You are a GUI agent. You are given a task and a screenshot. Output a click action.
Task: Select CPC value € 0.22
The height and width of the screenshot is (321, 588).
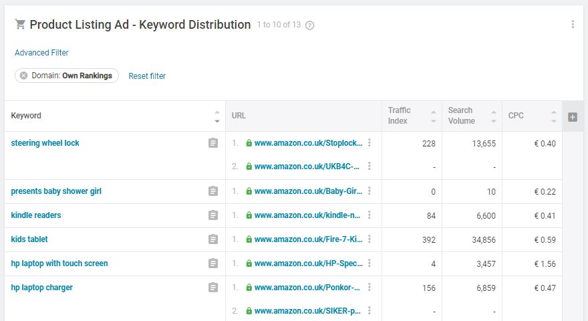tap(545, 191)
